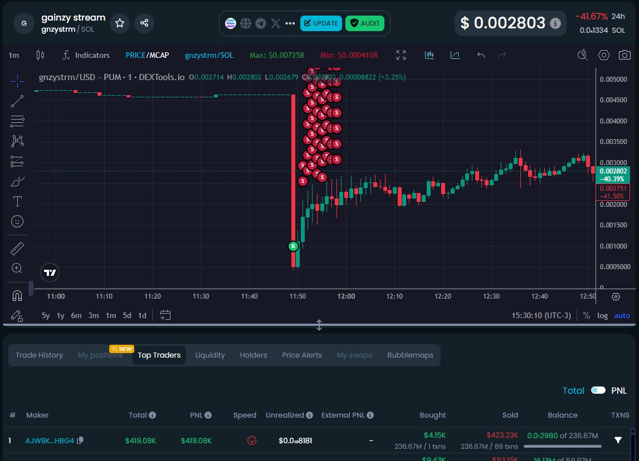Open go to date calendar icon

(165, 315)
